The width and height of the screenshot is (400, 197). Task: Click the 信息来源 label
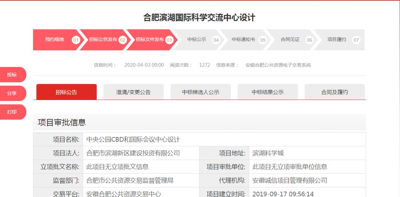(x=227, y=65)
